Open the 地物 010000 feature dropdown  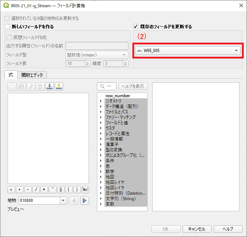coord(63,201)
